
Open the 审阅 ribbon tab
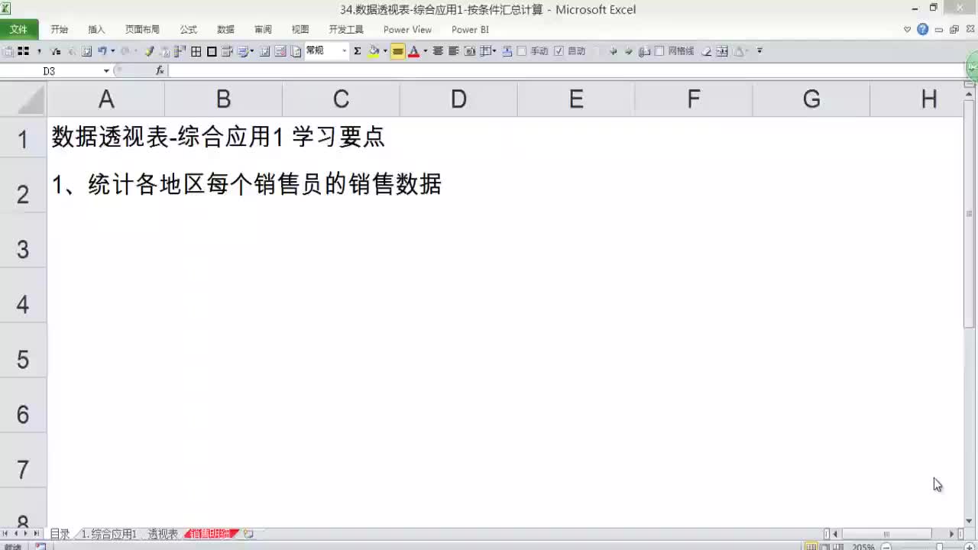264,30
